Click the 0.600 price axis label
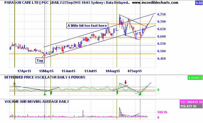Screen dimensions: 203x123 162,36
